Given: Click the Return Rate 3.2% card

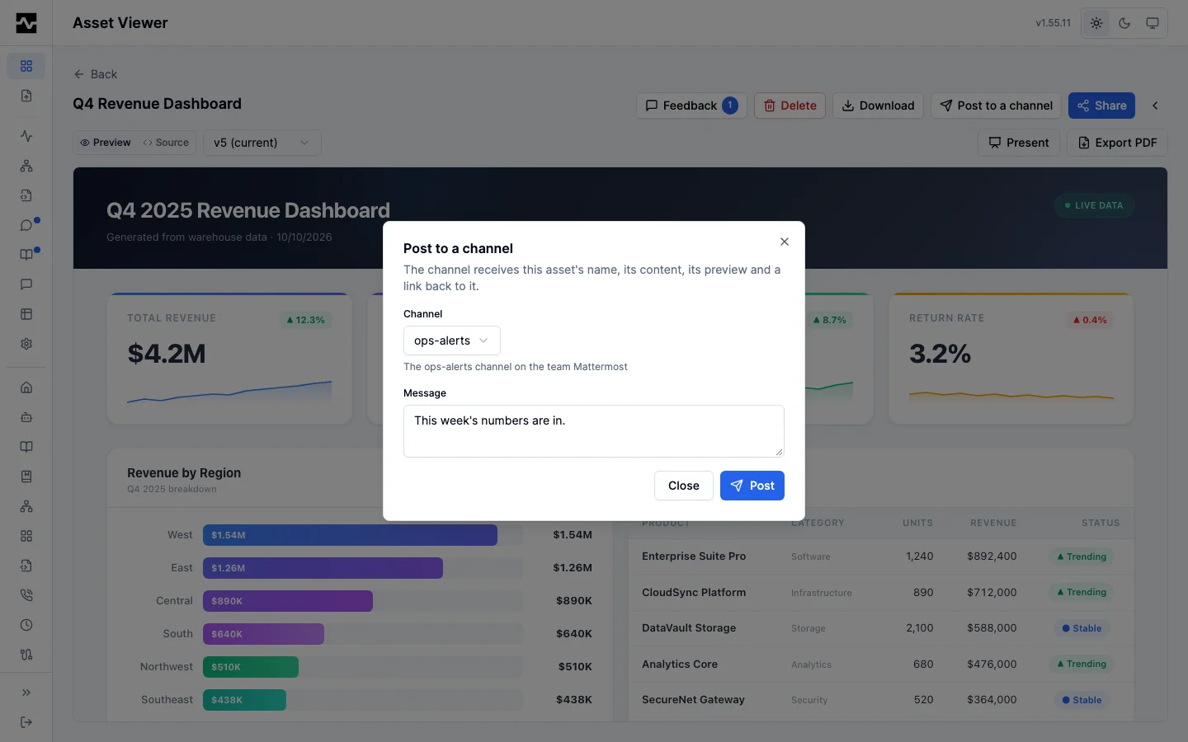Looking at the screenshot, I should click(1011, 359).
